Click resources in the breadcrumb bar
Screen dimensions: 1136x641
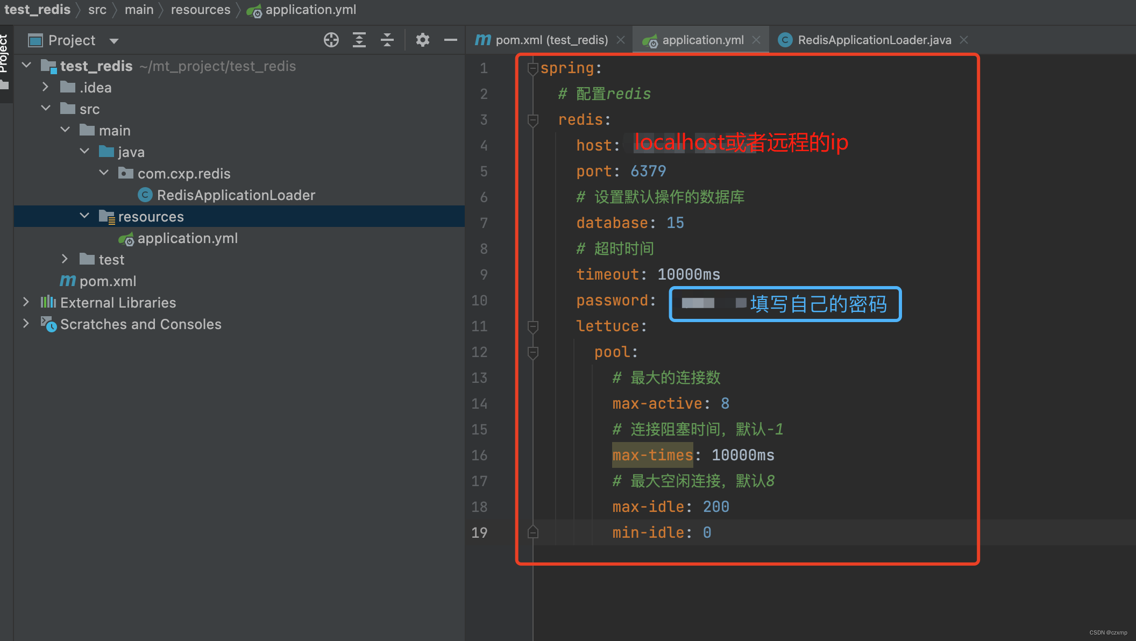(x=201, y=10)
